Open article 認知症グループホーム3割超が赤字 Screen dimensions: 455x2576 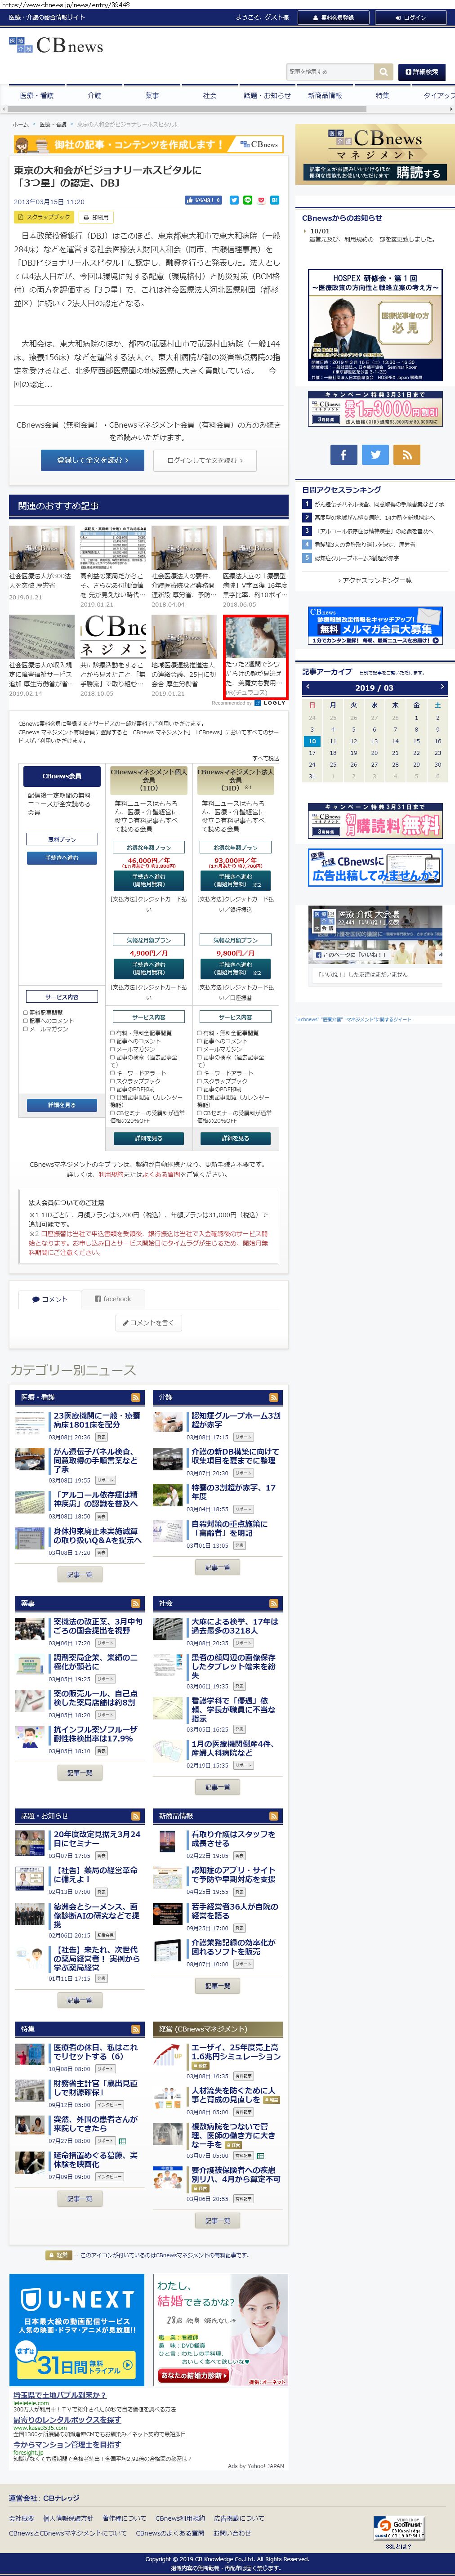point(235,1420)
